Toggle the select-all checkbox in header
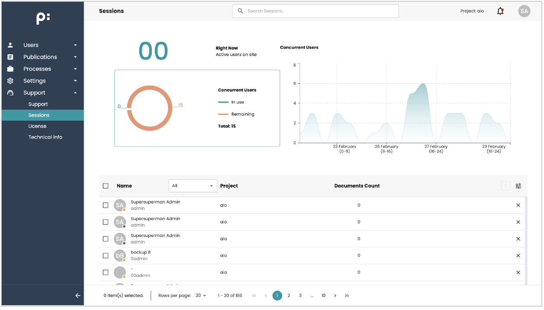This screenshot has height=310, width=544. [106, 186]
